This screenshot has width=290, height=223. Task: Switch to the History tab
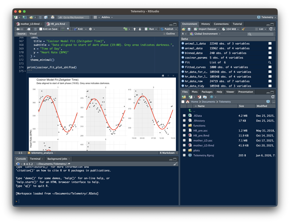205,24
